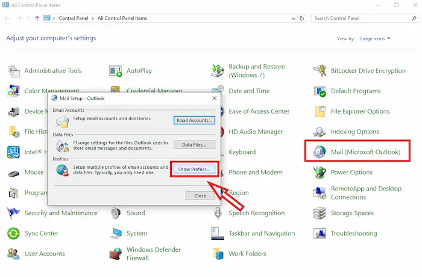This screenshot has width=422, height=277.
Task: Open the Windows Defender Firewall icon
Action: point(116,254)
